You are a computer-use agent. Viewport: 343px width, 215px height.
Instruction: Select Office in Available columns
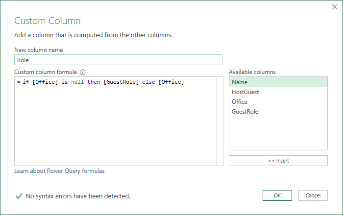[278, 102]
